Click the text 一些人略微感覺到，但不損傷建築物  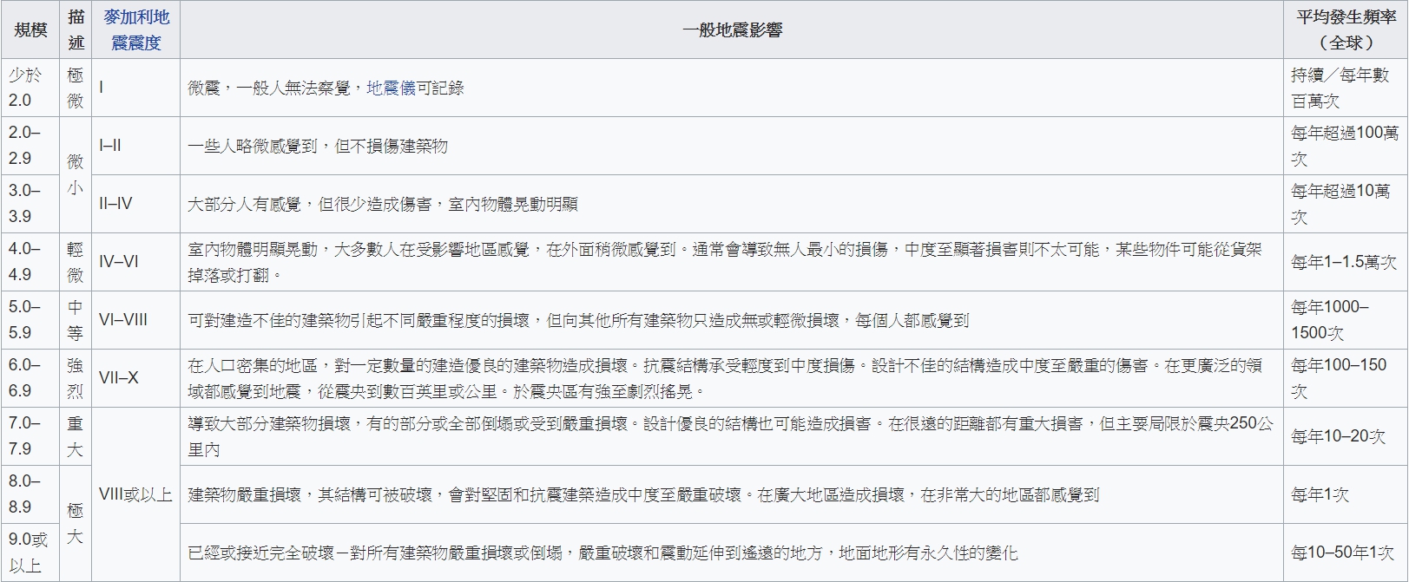point(318,146)
